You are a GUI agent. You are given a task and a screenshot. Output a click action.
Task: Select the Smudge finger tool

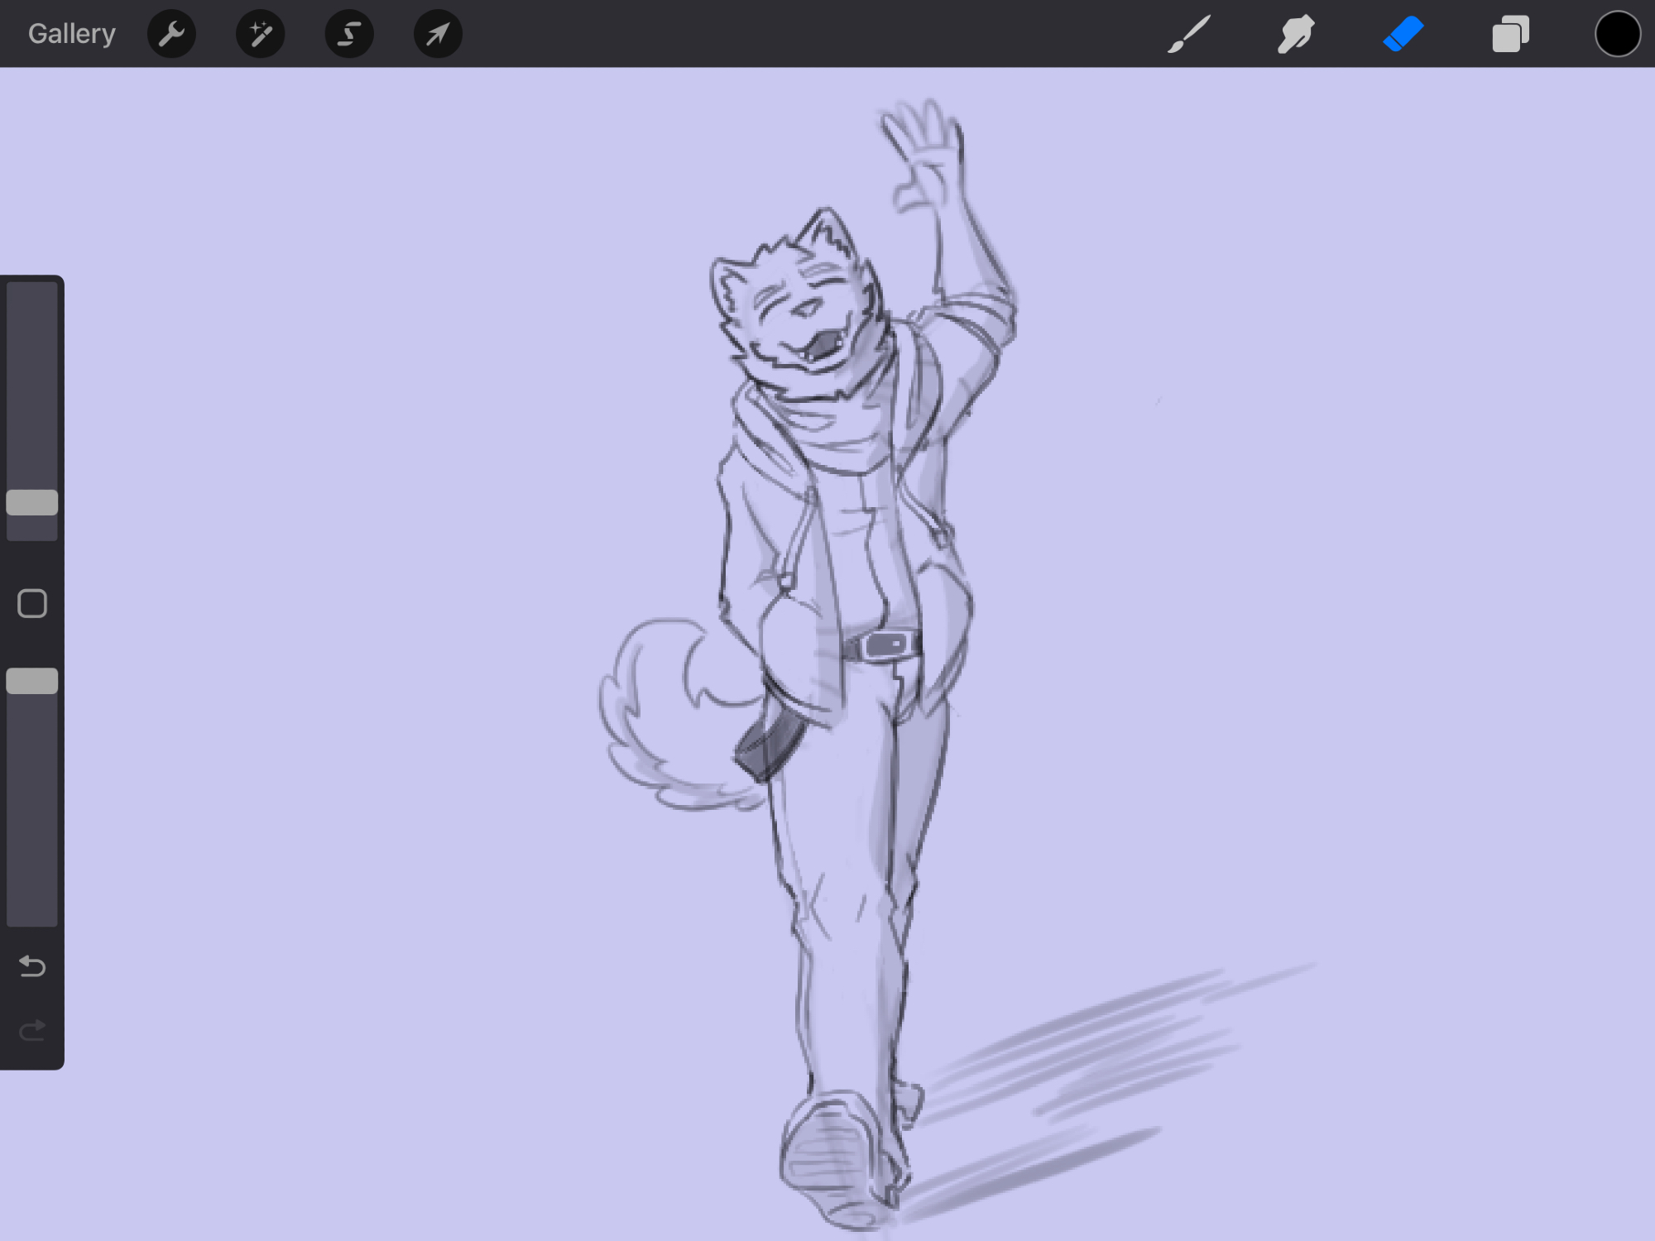click(1296, 34)
